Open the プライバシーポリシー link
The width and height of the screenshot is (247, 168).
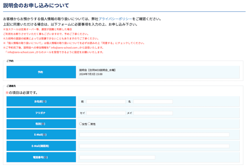tap(115, 19)
